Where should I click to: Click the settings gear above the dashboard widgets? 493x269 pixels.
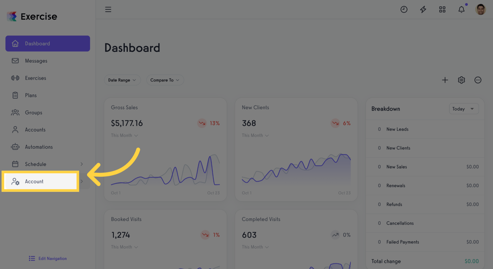pyautogui.click(x=461, y=80)
